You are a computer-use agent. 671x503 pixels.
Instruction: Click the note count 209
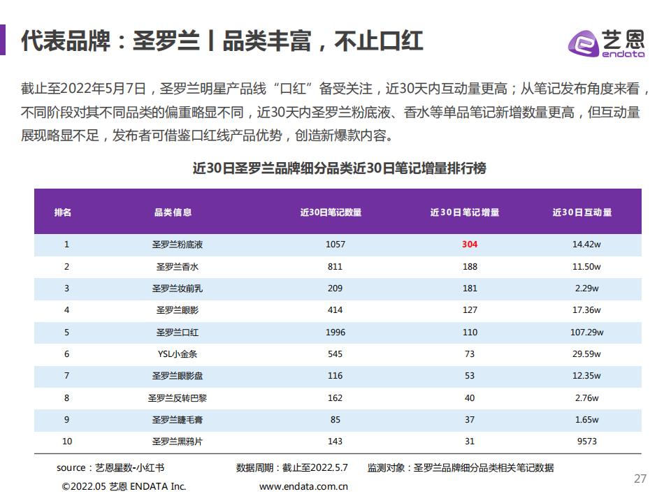coord(335,289)
